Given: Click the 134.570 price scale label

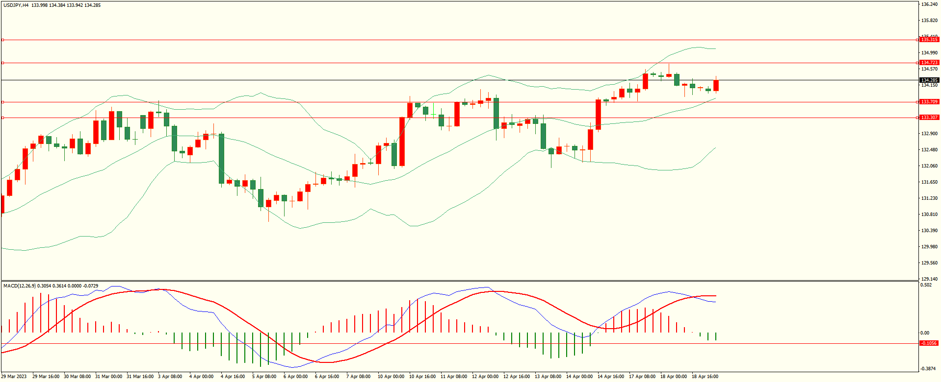Looking at the screenshot, I should pos(929,69).
